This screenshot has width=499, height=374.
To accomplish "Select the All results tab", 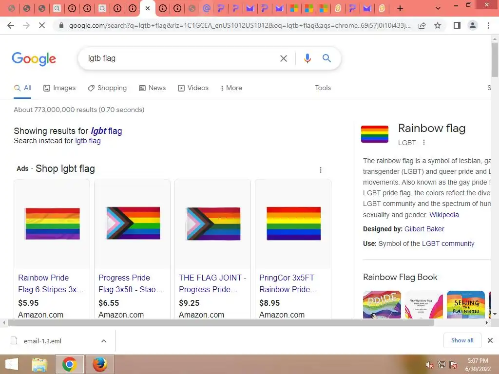I will coord(22,88).
